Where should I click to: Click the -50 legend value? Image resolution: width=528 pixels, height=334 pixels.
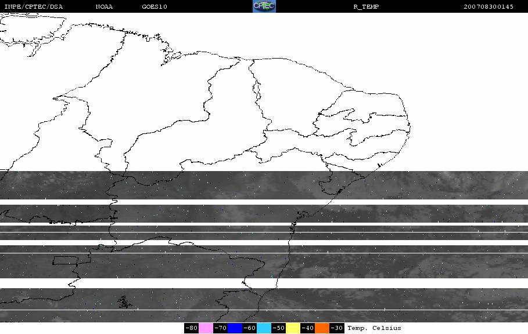tap(278, 328)
